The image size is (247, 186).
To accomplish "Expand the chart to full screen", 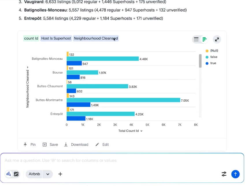I will pyautogui.click(x=217, y=40).
